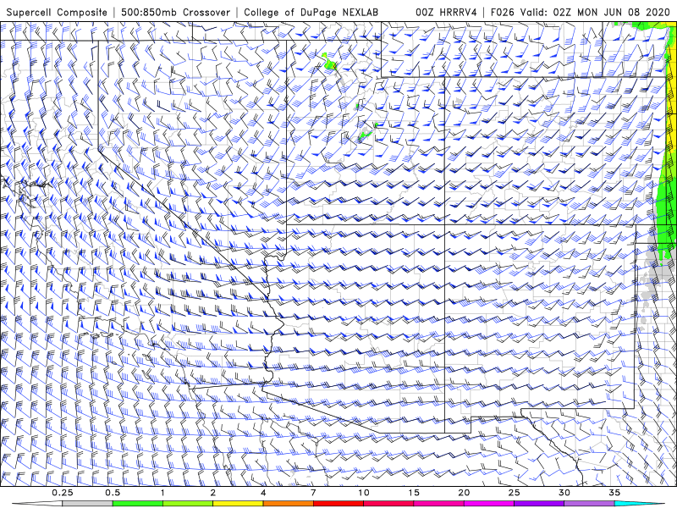Click the cyan above-35 arrow segment

640,504
